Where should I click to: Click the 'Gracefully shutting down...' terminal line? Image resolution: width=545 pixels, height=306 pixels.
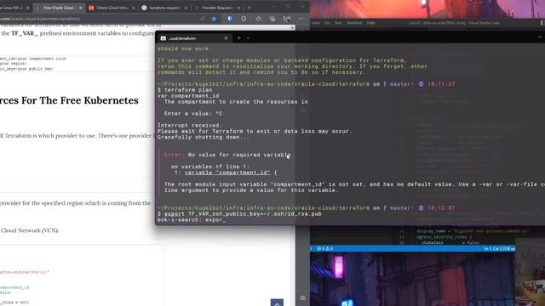(x=204, y=137)
